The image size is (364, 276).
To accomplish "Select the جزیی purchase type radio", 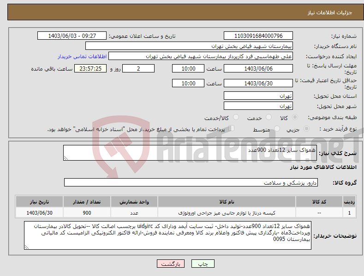I will tap(306, 128).
